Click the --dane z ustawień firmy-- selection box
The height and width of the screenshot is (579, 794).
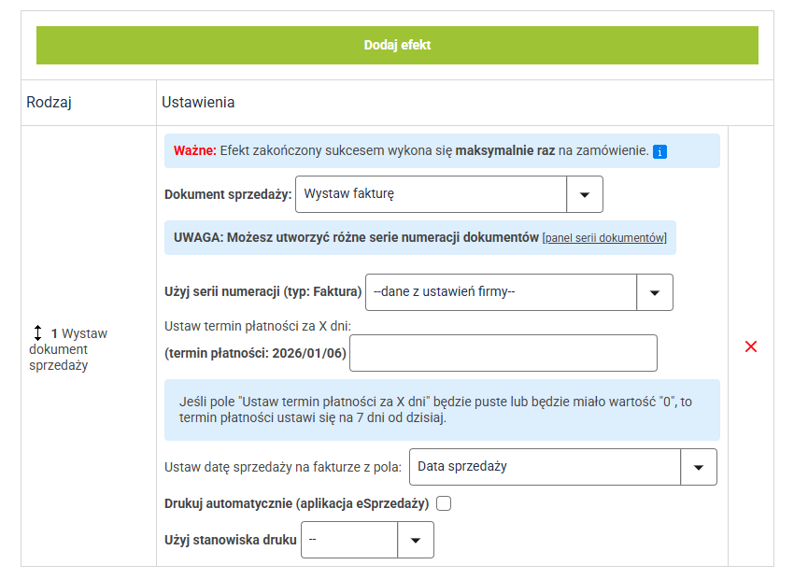(501, 292)
